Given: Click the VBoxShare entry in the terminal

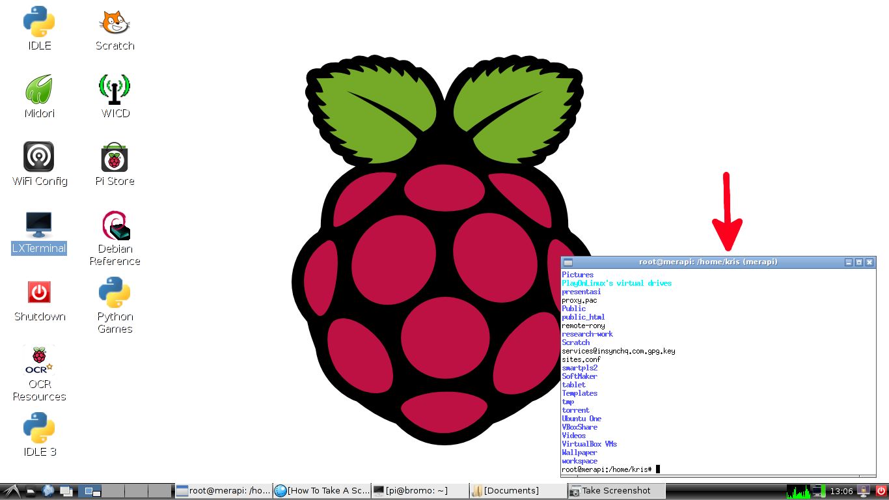Looking at the screenshot, I should click(x=580, y=427).
